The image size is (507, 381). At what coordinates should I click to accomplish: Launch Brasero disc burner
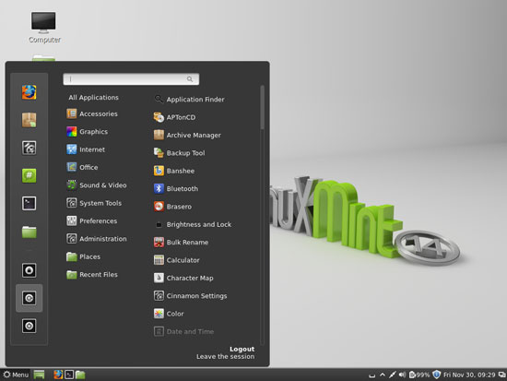(173, 207)
